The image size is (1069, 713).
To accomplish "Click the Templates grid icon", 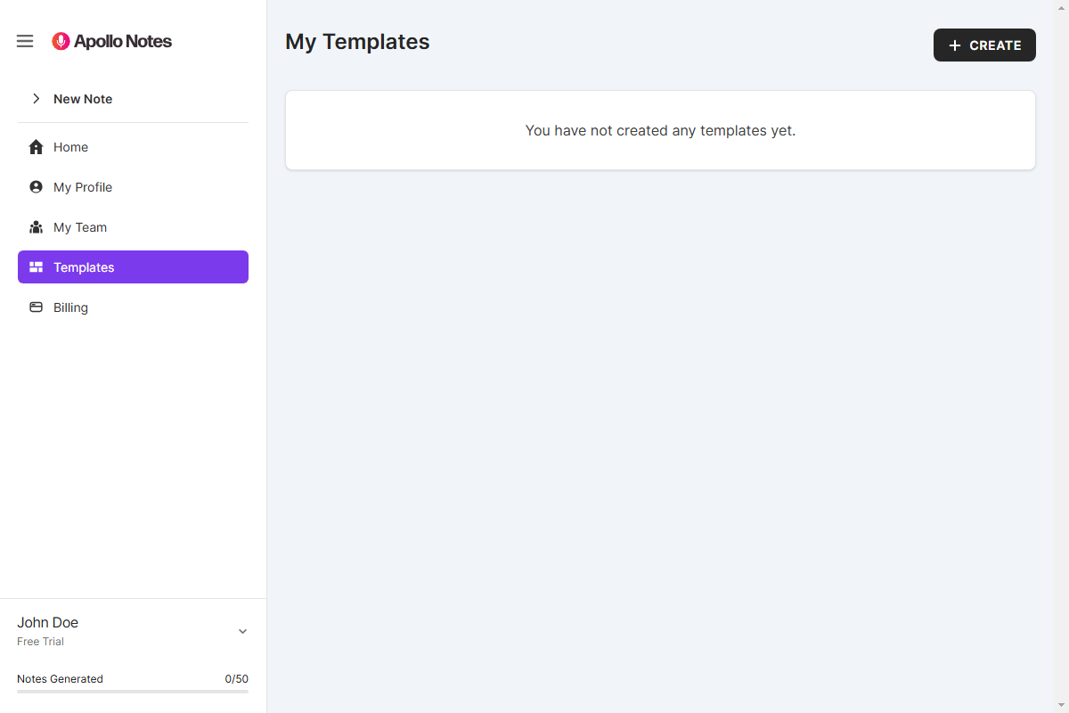I will point(36,266).
